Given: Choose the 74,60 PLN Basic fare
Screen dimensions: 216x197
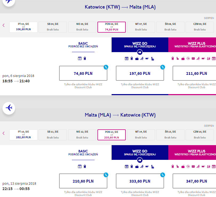Looking at the screenshot, I should [83, 73].
